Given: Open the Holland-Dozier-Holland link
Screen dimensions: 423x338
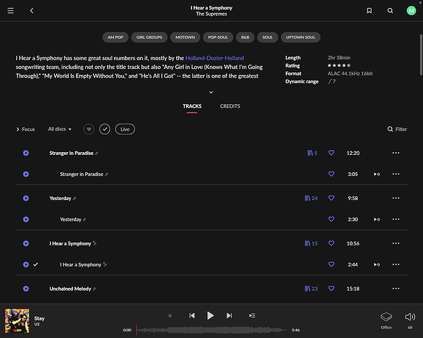Looking at the screenshot, I should (x=215, y=58).
